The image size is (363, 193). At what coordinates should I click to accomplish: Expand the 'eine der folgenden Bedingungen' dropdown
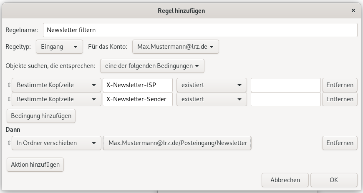152,66
